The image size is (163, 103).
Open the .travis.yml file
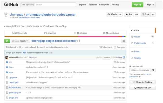pos(14,83)
